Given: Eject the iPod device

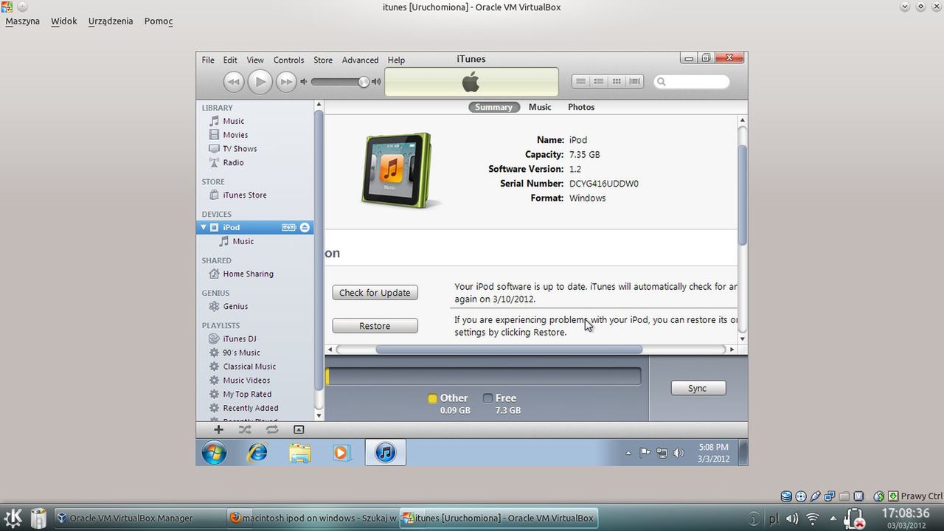Looking at the screenshot, I should (305, 227).
